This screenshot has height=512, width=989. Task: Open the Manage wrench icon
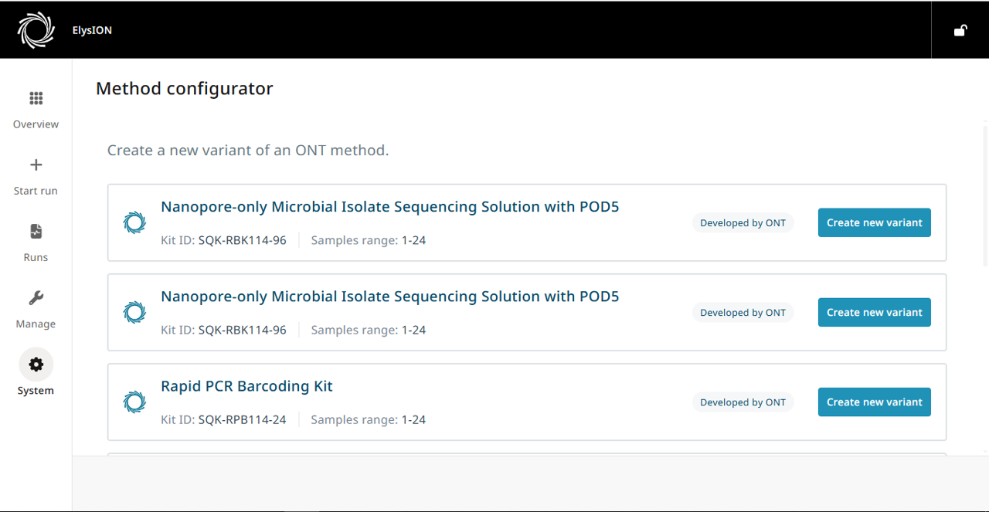pos(36,298)
